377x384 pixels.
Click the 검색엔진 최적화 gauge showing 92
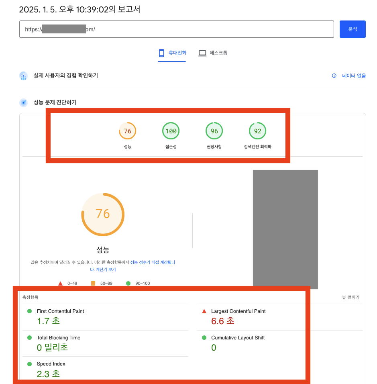pyautogui.click(x=257, y=131)
